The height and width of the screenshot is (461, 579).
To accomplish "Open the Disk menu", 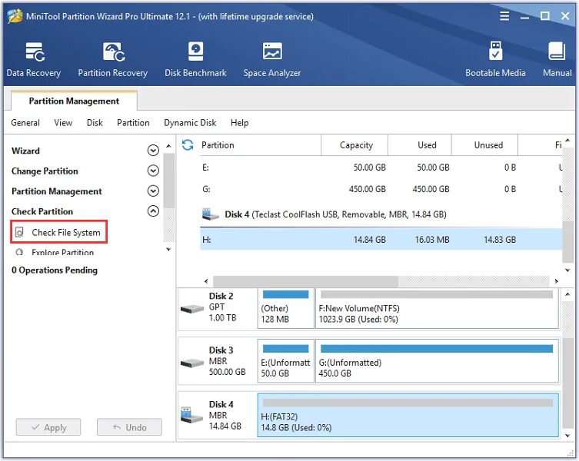I will tap(95, 123).
